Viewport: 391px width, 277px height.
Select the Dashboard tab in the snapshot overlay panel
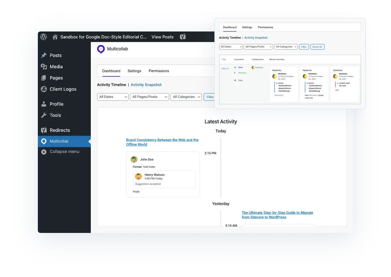pyautogui.click(x=230, y=27)
